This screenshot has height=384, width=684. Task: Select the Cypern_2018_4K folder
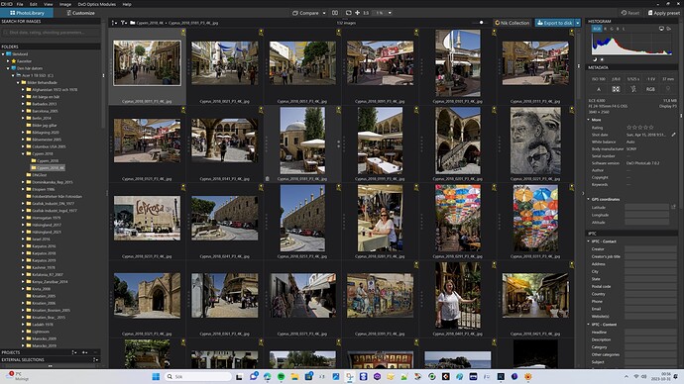pos(48,167)
